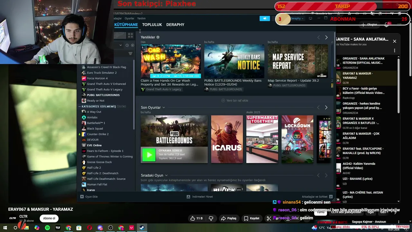The width and height of the screenshot is (412, 232).
Task: Expand the Son Oyunlar shelf dropdown
Action: [164, 108]
